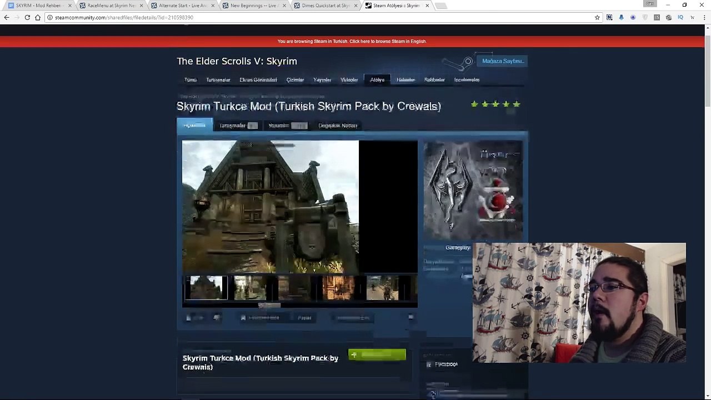This screenshot has height=400, width=711.
Task: Click the main house screenshot preview
Action: click(x=271, y=207)
